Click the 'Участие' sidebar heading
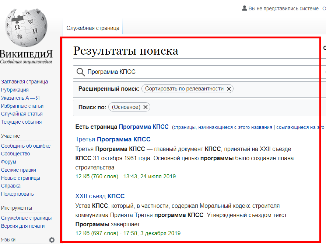The width and height of the screenshot is (326, 244). [x=10, y=136]
